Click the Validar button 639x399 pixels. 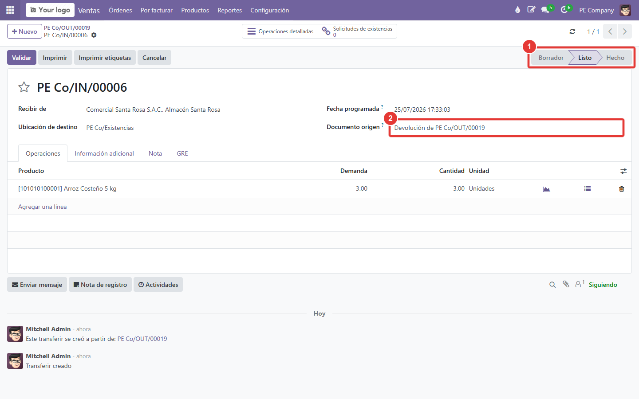[x=22, y=58]
